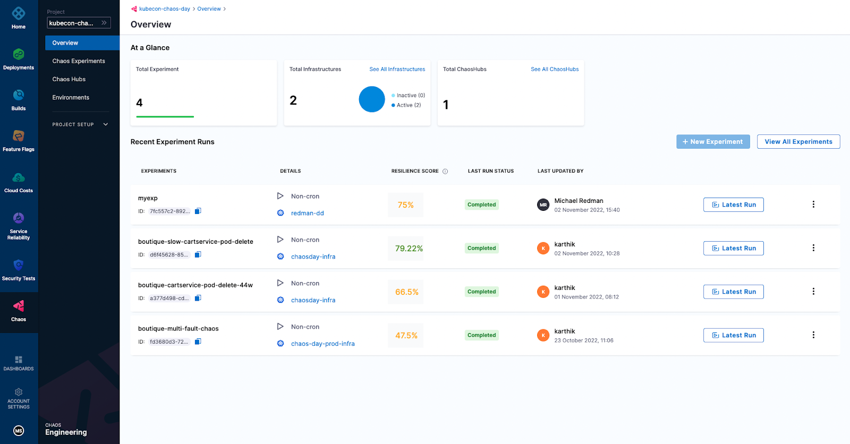Click Kubernetes icon beside chaos-day-prod-infra

(280, 344)
